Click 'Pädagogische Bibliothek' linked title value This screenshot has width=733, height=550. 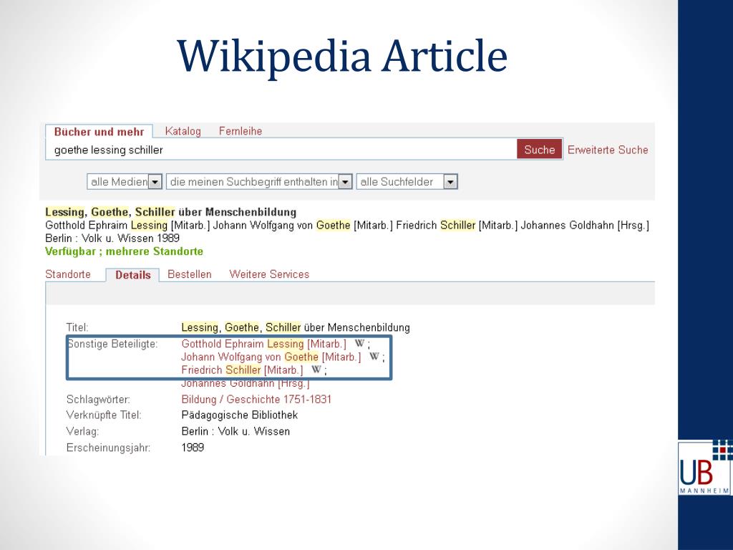pyautogui.click(x=239, y=415)
